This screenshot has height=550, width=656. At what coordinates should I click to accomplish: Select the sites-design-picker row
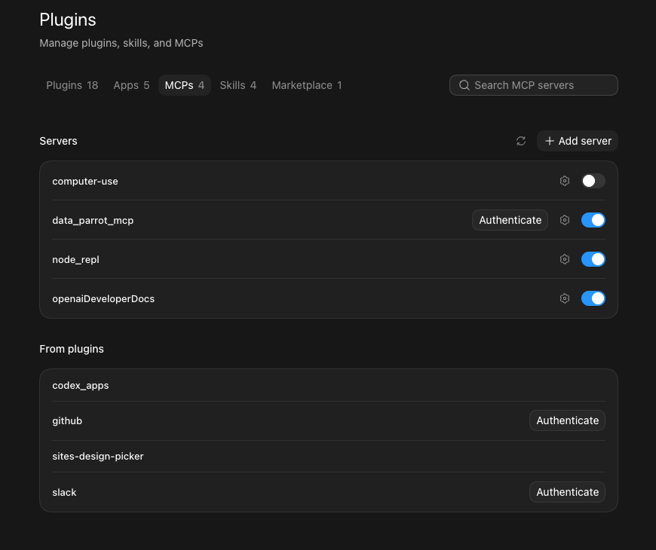[x=329, y=457]
